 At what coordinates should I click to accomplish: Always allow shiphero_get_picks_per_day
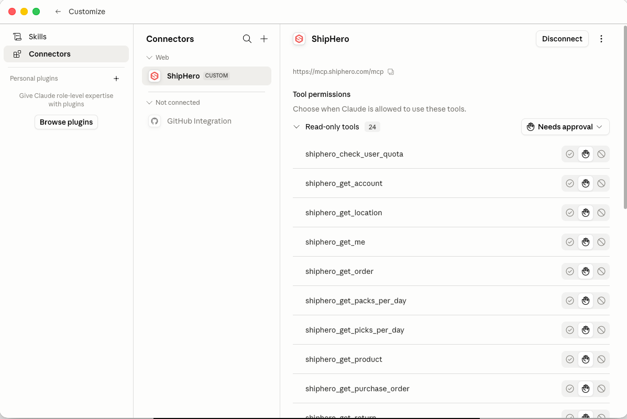click(x=570, y=330)
